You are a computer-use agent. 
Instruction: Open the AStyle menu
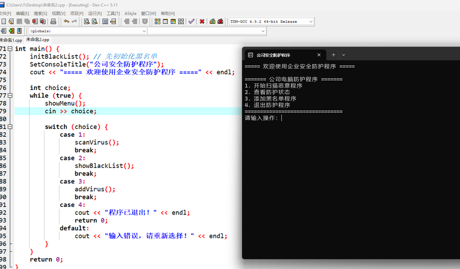point(131,13)
